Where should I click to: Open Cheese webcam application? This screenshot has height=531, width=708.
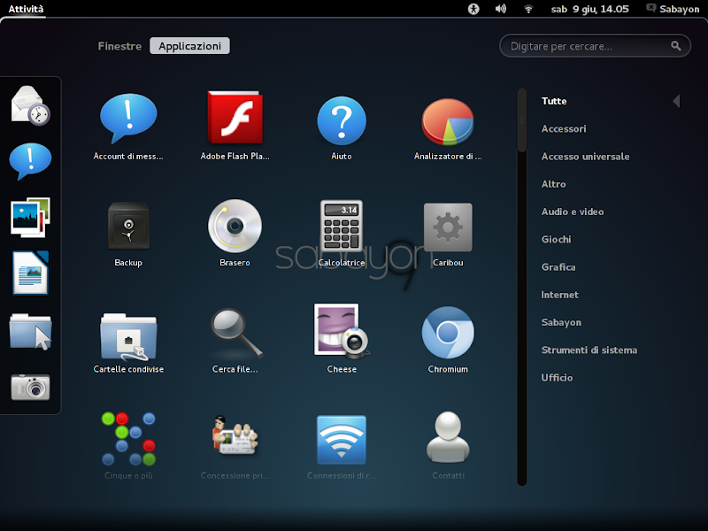click(x=342, y=330)
